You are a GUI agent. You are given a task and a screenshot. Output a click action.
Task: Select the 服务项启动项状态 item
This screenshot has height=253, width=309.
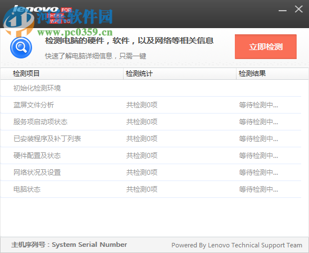coord(40,122)
